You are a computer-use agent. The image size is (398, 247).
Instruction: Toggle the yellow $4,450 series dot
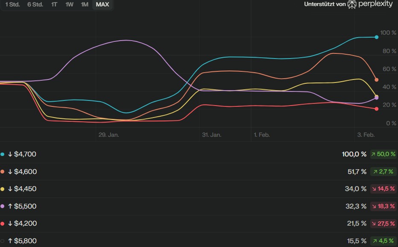pyautogui.click(x=3, y=189)
